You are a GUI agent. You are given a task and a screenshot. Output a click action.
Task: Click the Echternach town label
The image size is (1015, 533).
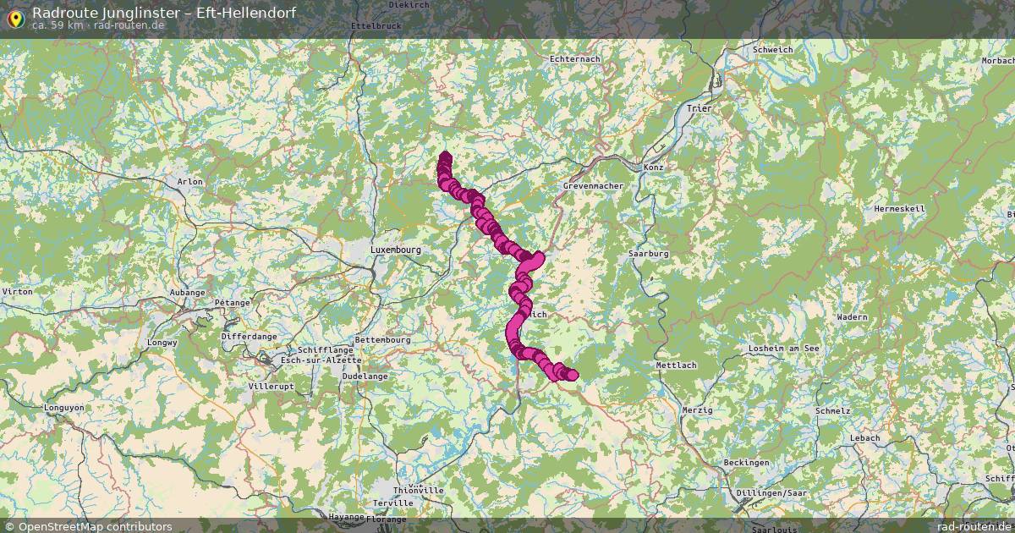574,59
